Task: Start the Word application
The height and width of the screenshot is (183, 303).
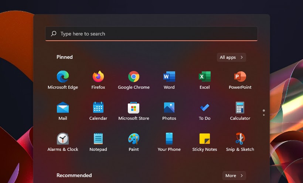Action: pos(169,77)
